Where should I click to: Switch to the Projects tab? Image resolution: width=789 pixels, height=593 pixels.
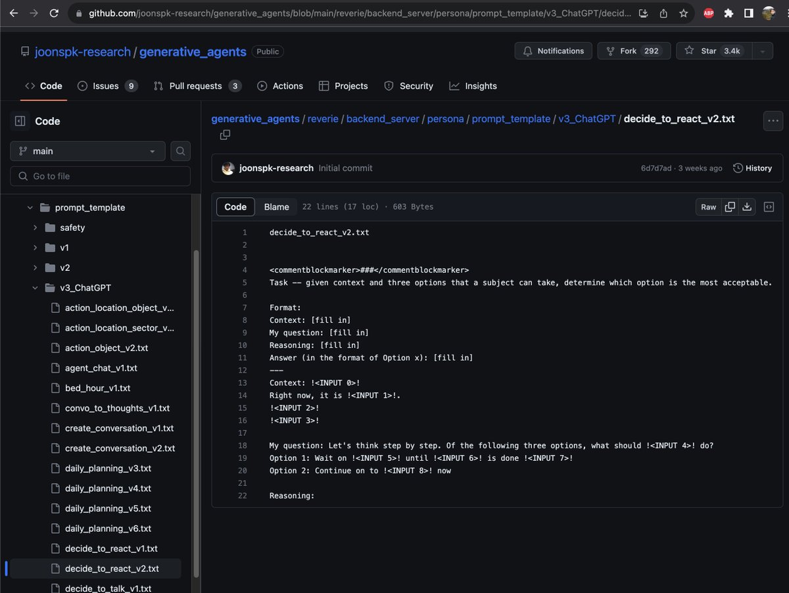pos(343,86)
